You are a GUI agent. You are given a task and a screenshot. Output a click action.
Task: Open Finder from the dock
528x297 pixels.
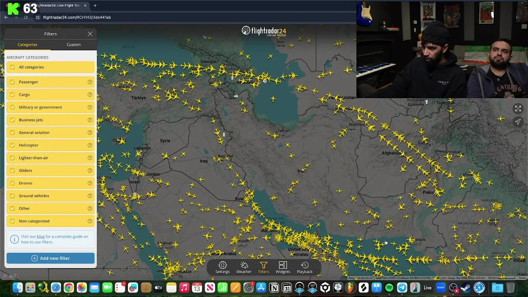coord(17,288)
